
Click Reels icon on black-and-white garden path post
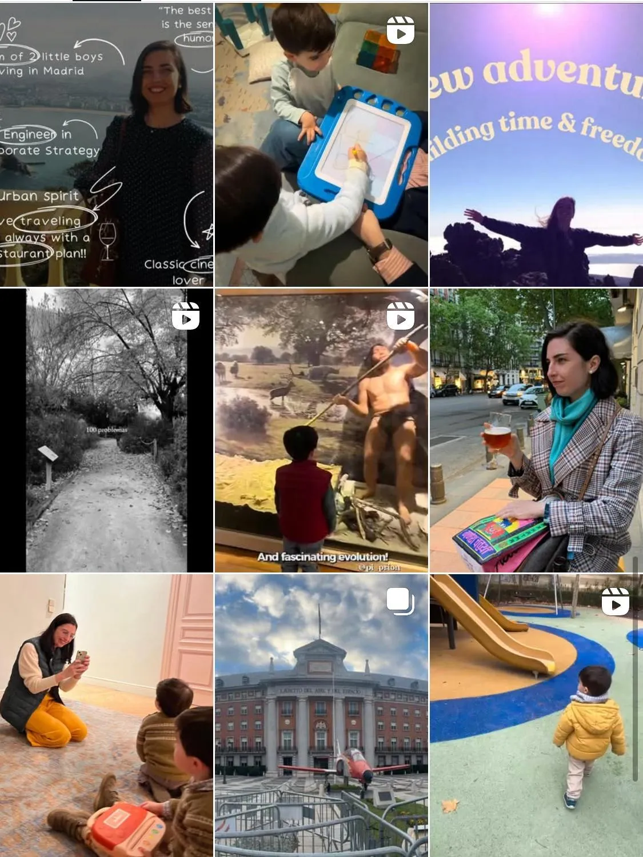[186, 316]
